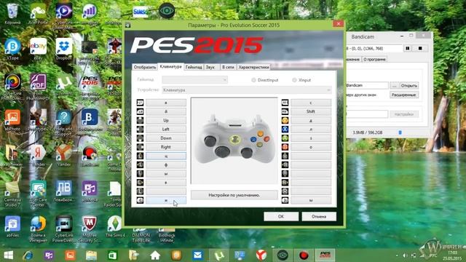
Task: Open the McAfee Security Scan desktop shortcut
Action: (x=90, y=229)
